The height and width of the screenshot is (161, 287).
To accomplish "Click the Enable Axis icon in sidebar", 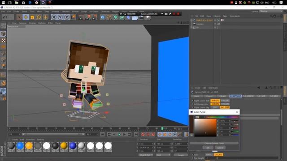I will tap(3, 75).
